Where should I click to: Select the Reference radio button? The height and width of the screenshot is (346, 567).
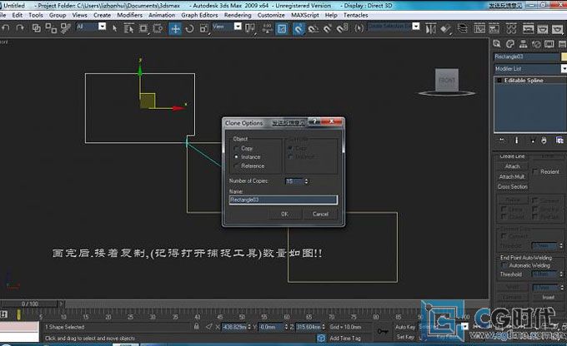coord(237,166)
